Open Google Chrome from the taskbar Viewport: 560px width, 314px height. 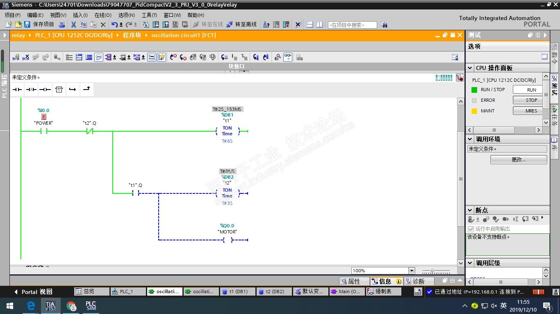71,306
